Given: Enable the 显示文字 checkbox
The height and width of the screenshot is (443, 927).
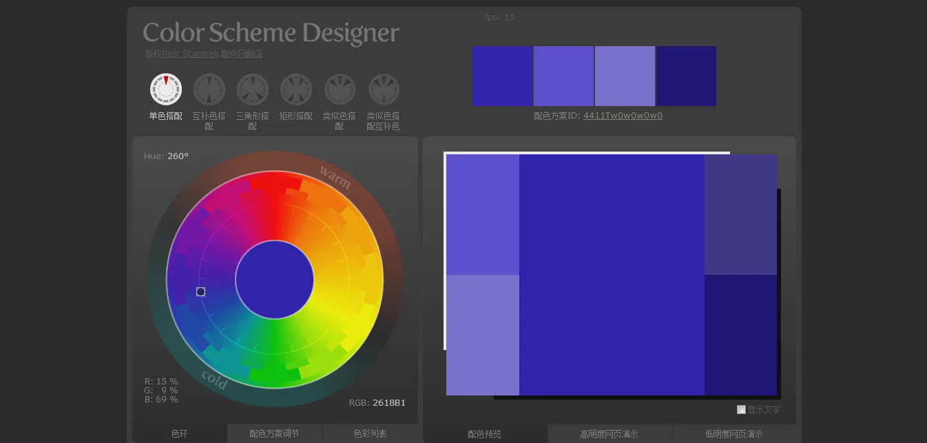Looking at the screenshot, I should [x=741, y=410].
